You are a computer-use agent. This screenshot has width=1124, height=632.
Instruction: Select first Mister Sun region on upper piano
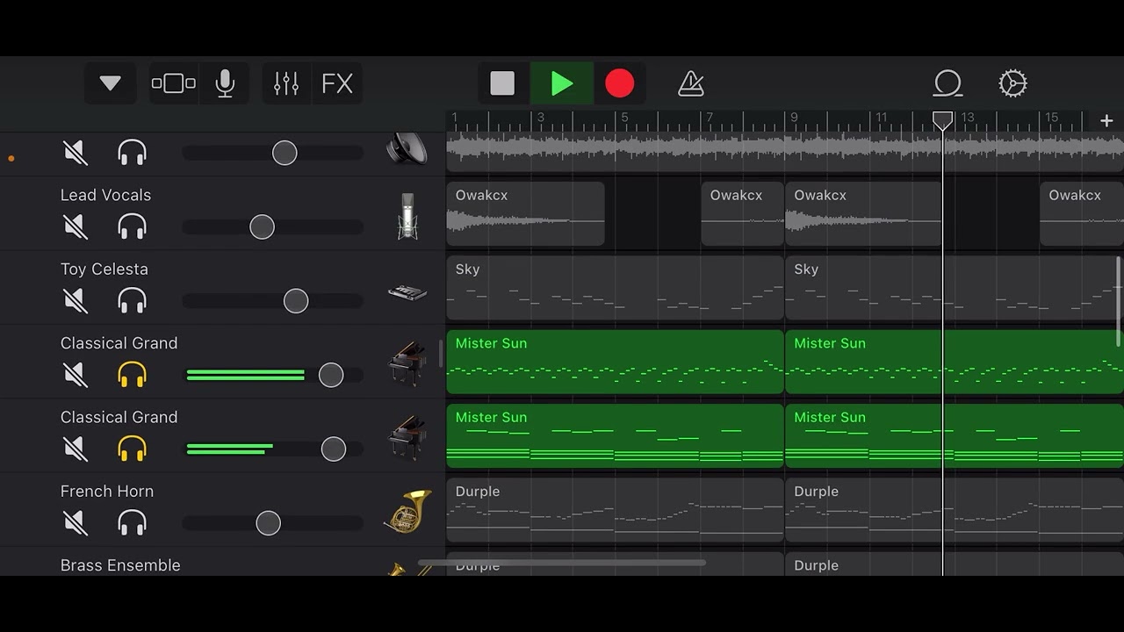click(x=615, y=362)
